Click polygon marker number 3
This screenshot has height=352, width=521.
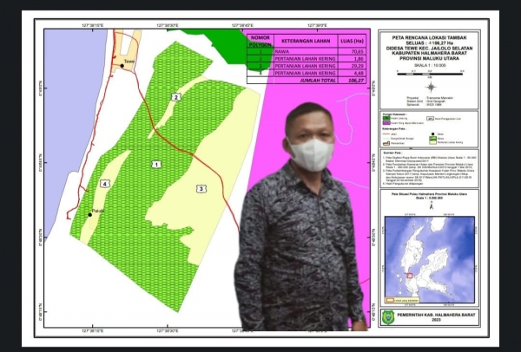pos(201,188)
